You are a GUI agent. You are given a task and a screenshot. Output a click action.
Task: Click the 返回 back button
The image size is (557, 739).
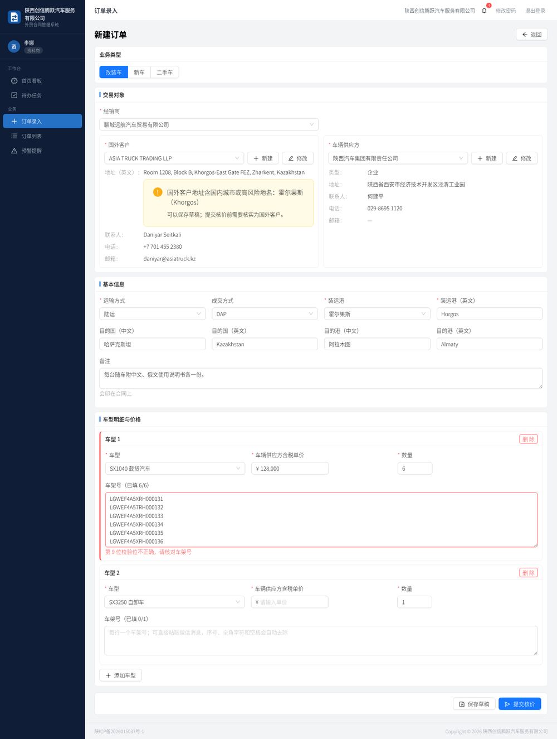(532, 35)
